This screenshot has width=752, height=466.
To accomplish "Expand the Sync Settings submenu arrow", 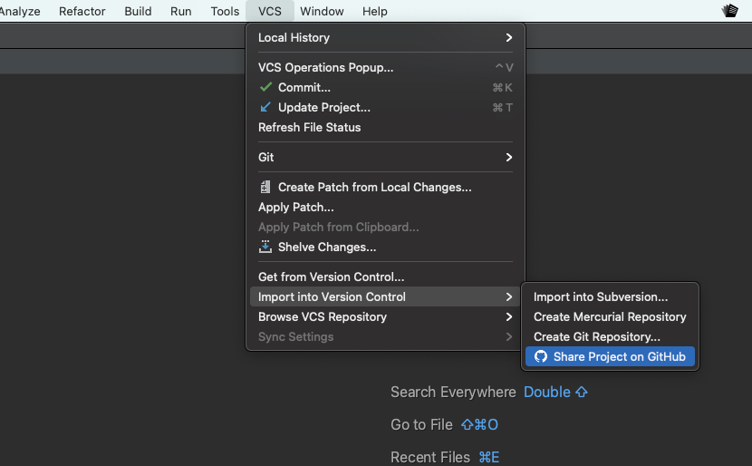I will click(x=509, y=337).
